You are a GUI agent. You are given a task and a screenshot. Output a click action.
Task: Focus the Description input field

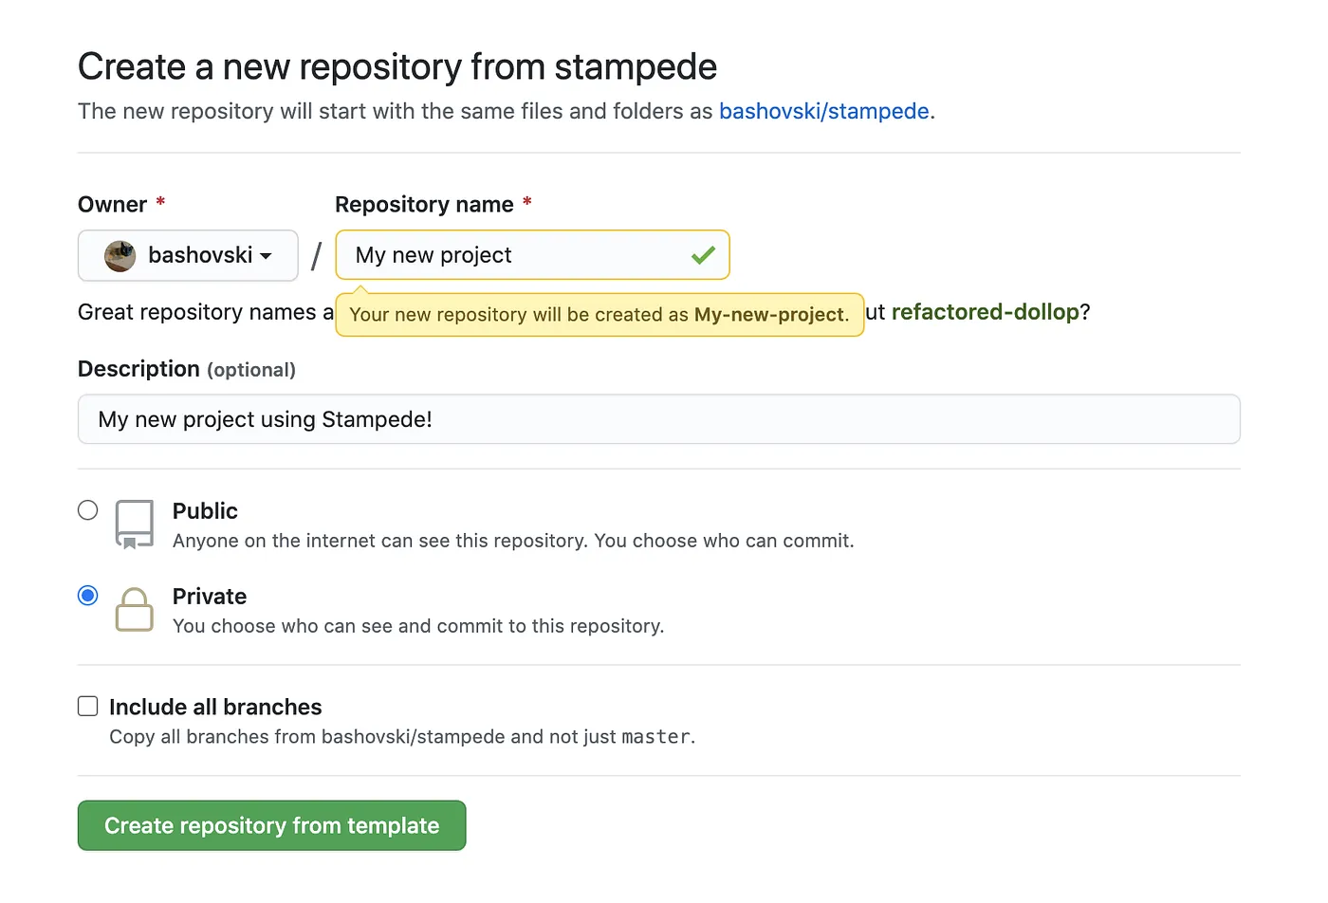click(659, 419)
